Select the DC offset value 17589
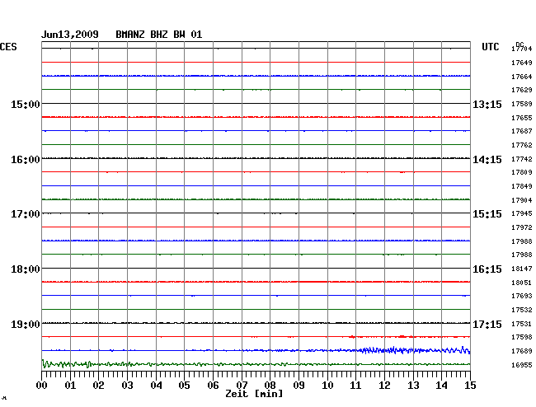The height and width of the screenshot is (407, 536). 522,104
